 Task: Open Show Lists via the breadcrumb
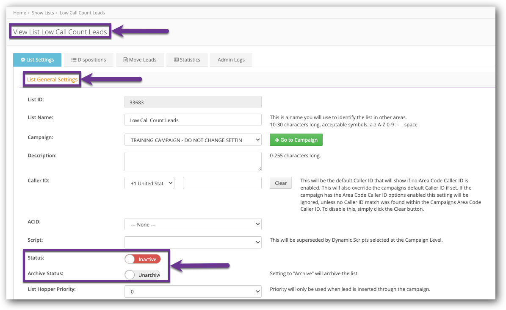(x=43, y=13)
